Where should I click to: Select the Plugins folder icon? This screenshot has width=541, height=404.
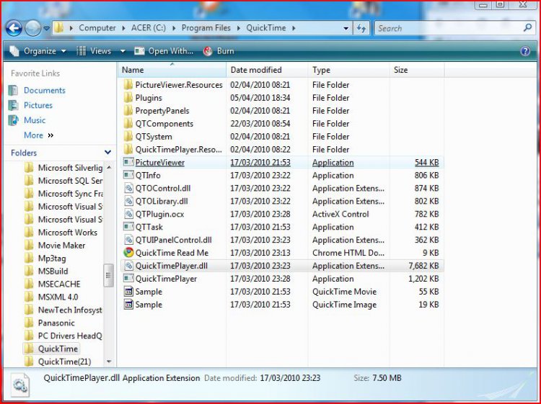click(128, 98)
